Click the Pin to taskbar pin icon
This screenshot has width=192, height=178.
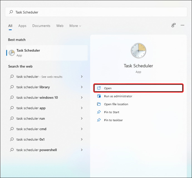[x=99, y=120]
